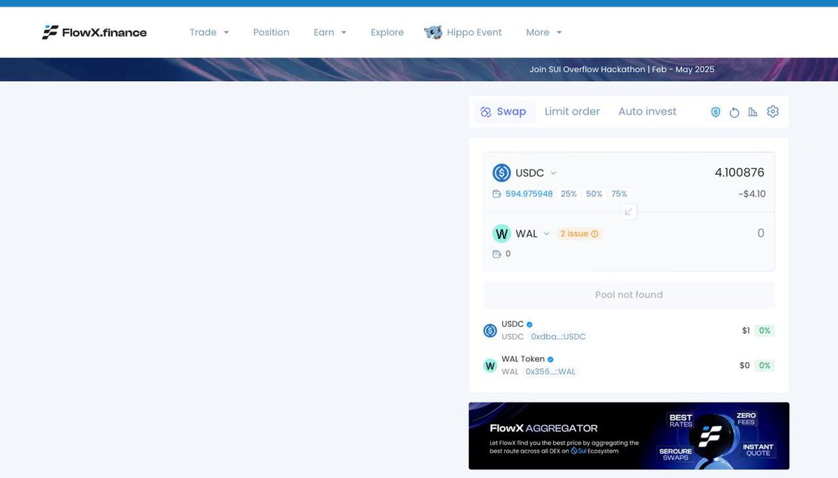838x478 pixels.
Task: Select the Swap tab
Action: coord(504,111)
